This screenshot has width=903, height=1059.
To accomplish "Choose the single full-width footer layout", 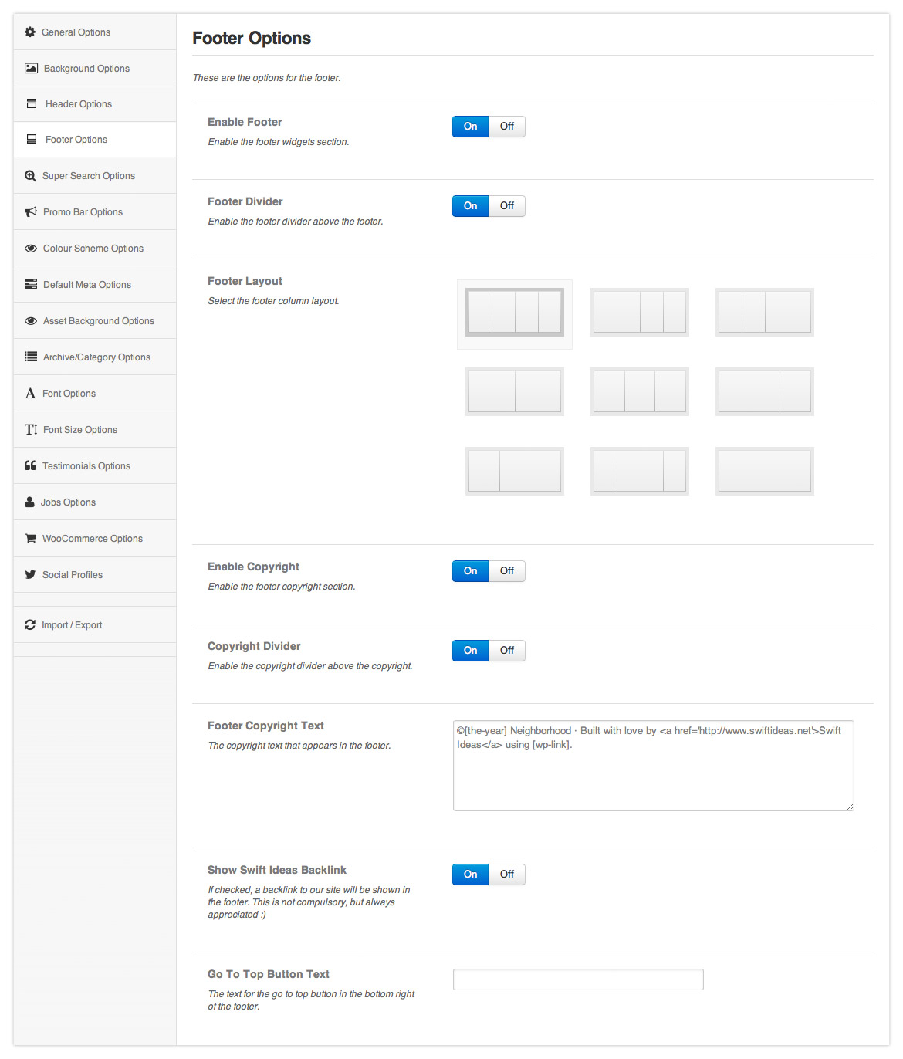I will (764, 471).
